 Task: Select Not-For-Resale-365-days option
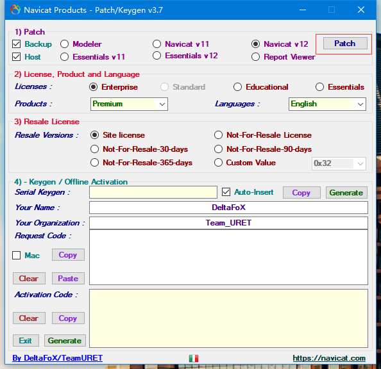click(x=94, y=163)
